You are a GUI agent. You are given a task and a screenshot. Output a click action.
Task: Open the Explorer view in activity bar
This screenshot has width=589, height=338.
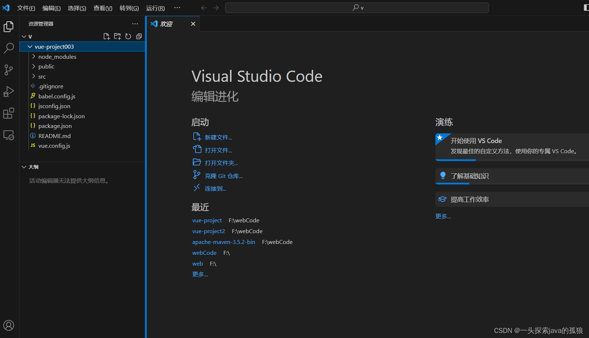pyautogui.click(x=9, y=27)
